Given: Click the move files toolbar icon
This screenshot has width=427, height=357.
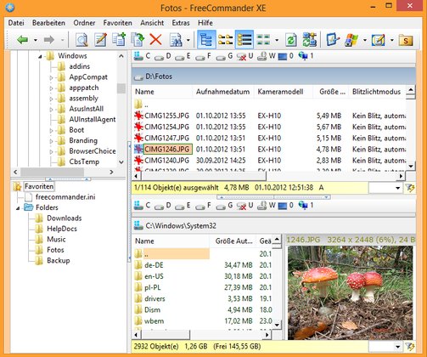Looking at the screenshot, I should point(138,40).
